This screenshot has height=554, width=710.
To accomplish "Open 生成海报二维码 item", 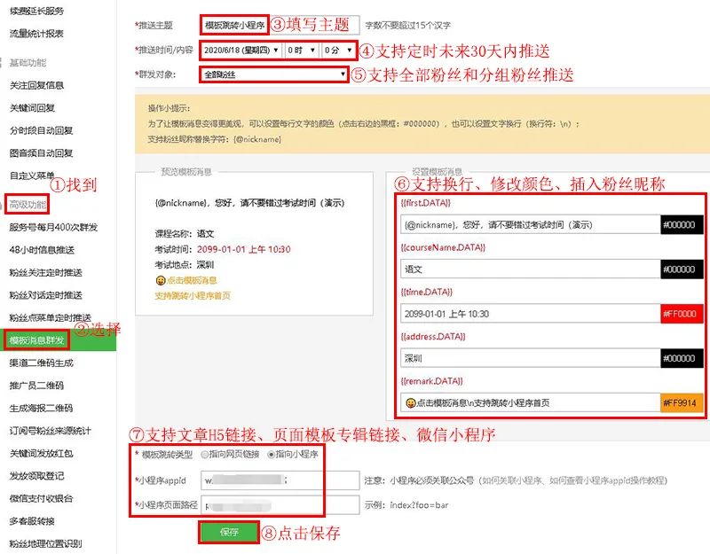I will tap(41, 408).
